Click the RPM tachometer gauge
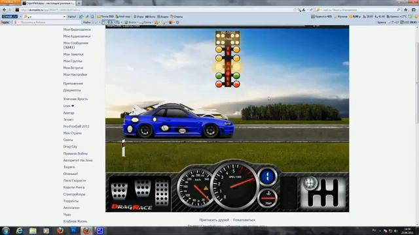Viewport: 419px width, 235px height. pos(234,185)
